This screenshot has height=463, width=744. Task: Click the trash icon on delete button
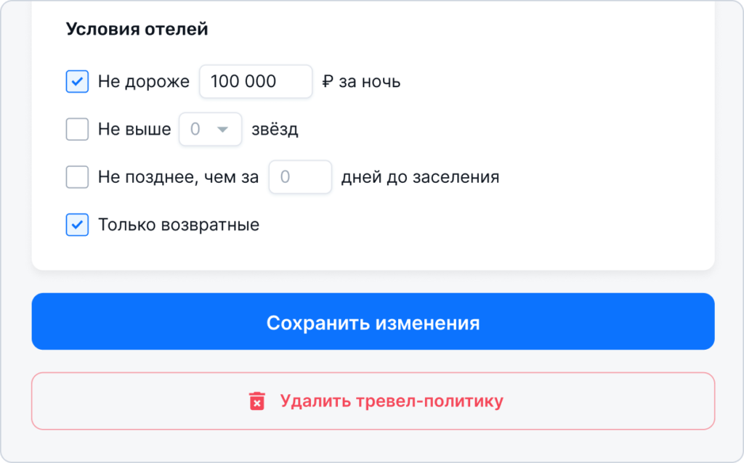pos(256,401)
